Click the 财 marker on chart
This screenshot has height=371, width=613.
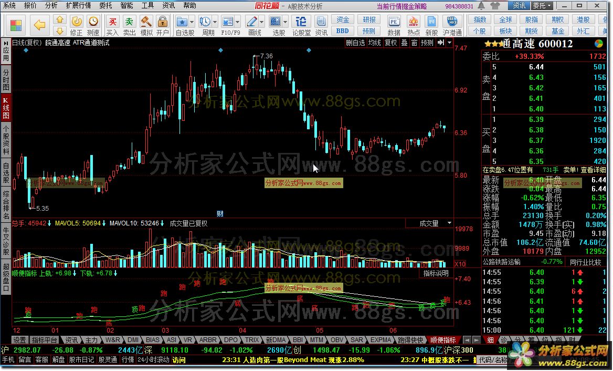[x=220, y=214]
